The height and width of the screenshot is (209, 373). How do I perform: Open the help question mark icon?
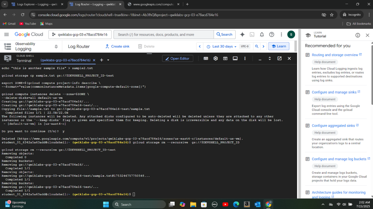pos(272,35)
